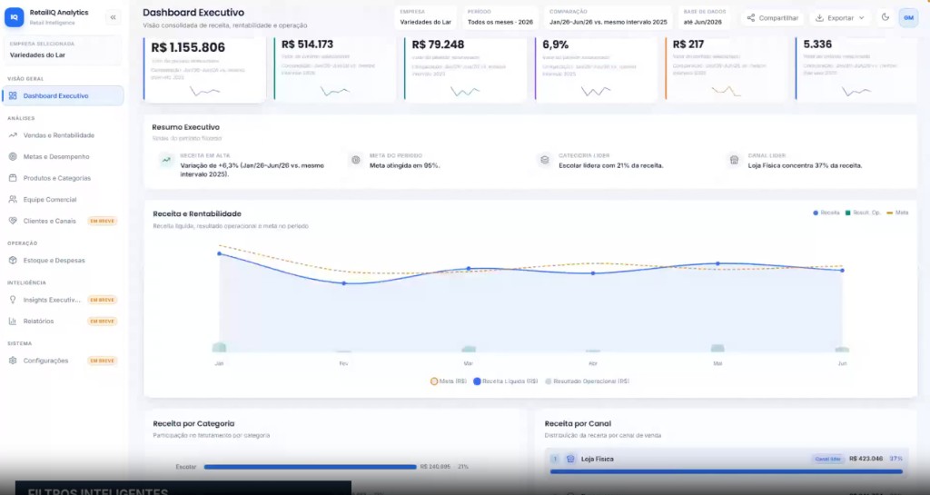Click the Vendas e Rentabilidade trend icon

13,135
